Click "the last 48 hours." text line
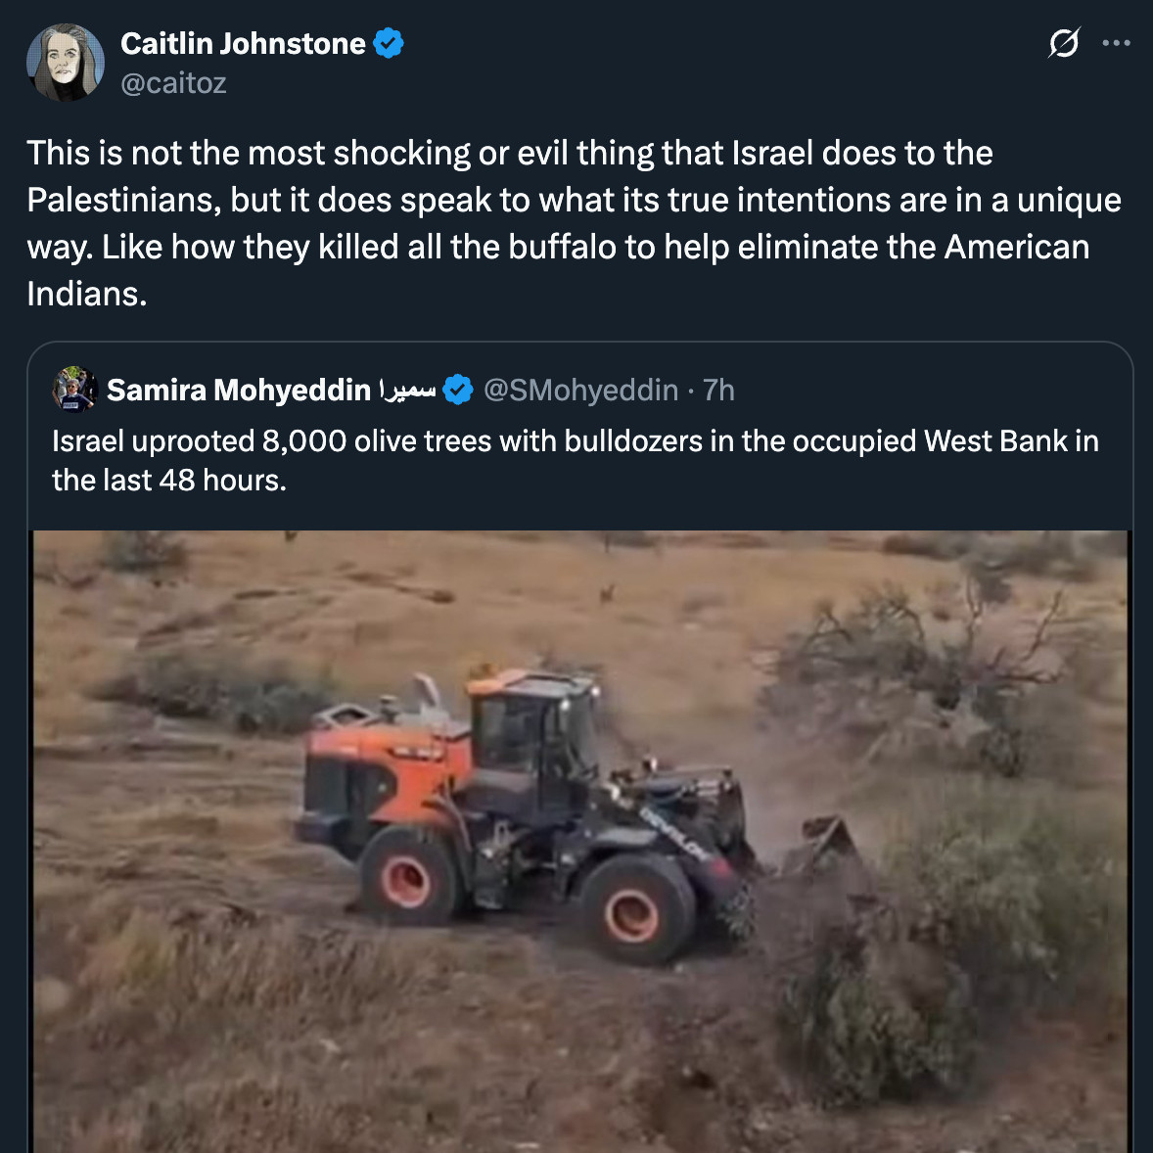 [x=169, y=481]
